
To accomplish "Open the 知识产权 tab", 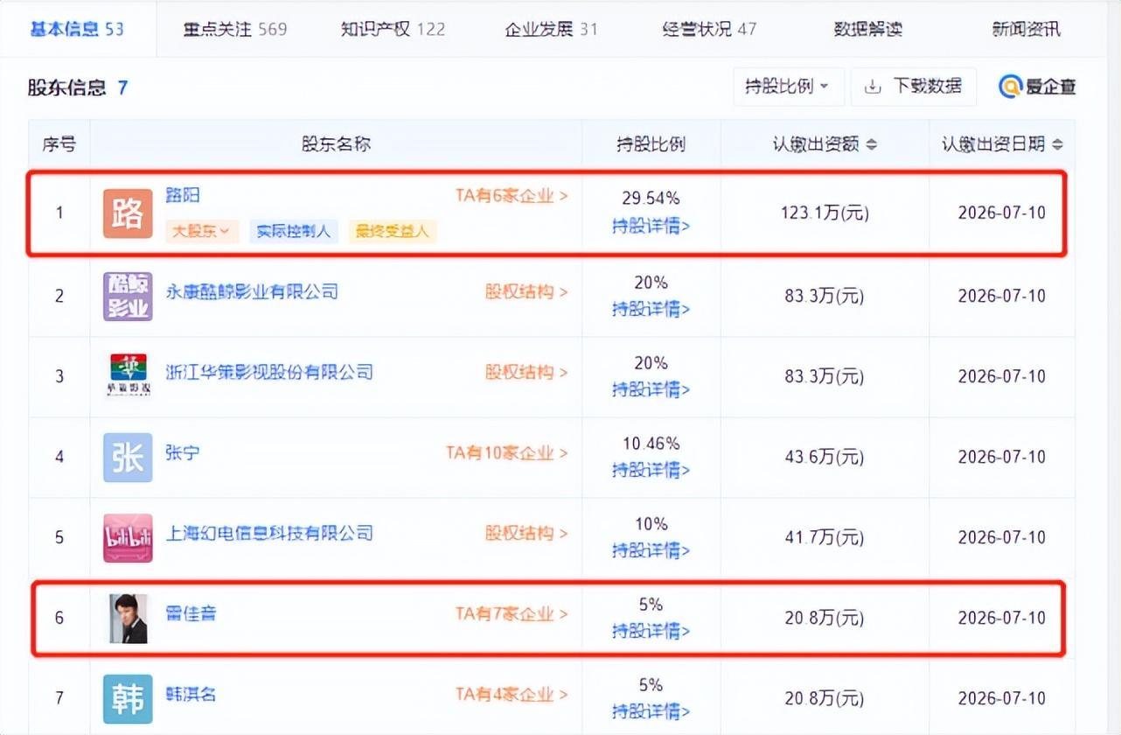I will coord(393,29).
